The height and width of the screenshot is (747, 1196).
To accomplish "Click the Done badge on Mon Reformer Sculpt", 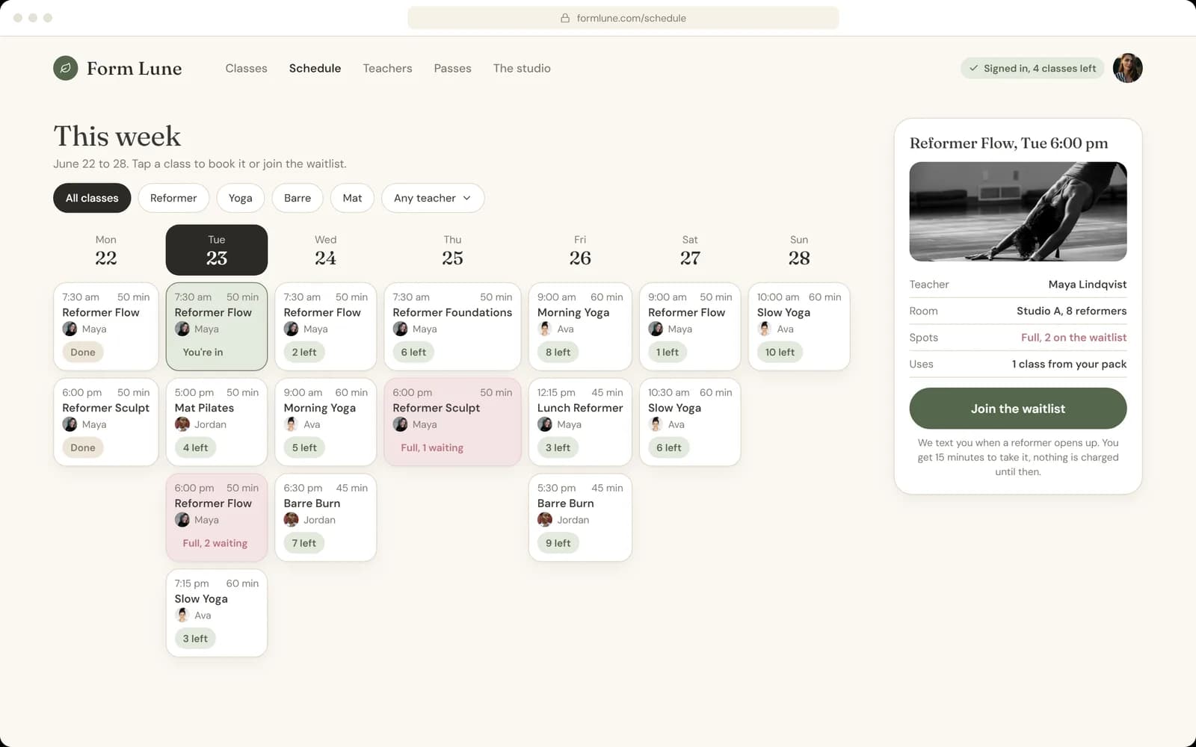I will point(83,447).
